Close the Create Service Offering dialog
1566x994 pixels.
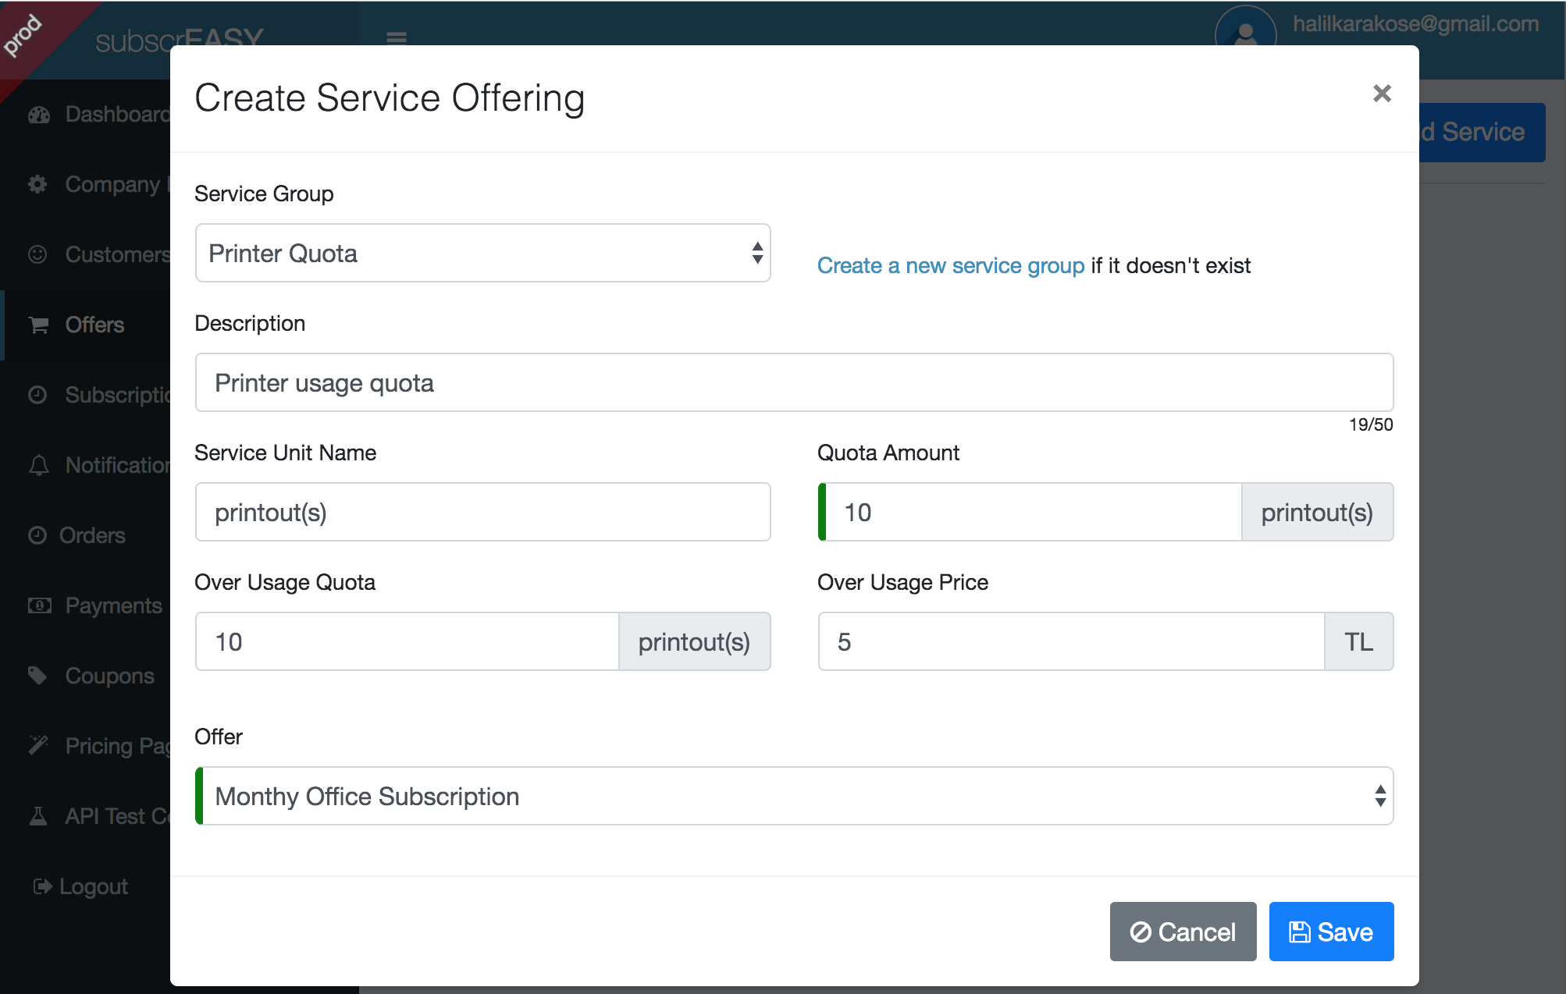click(x=1382, y=94)
